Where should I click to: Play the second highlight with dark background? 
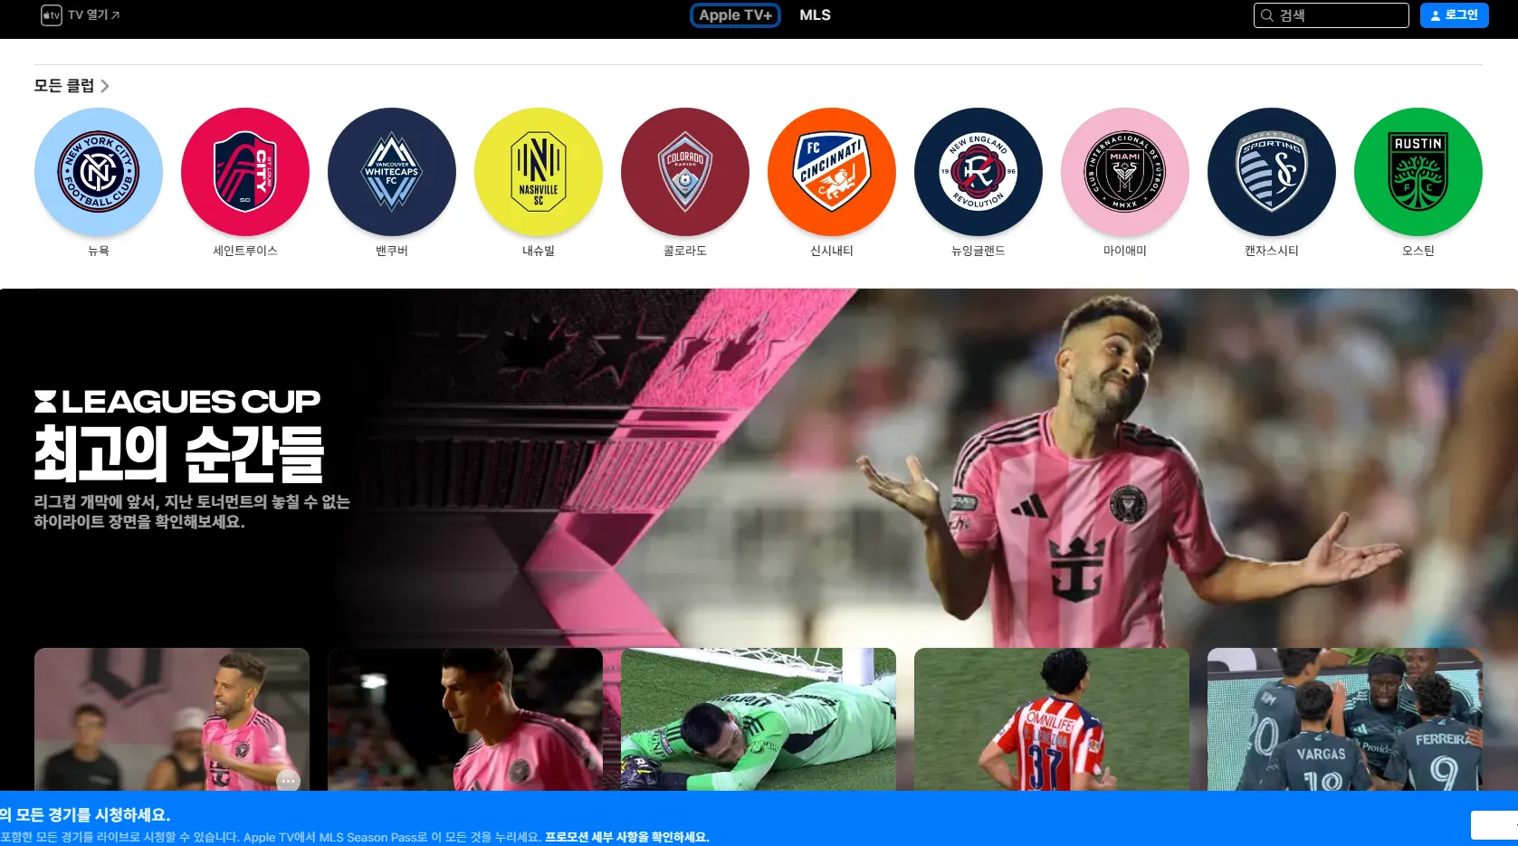pyautogui.click(x=465, y=719)
